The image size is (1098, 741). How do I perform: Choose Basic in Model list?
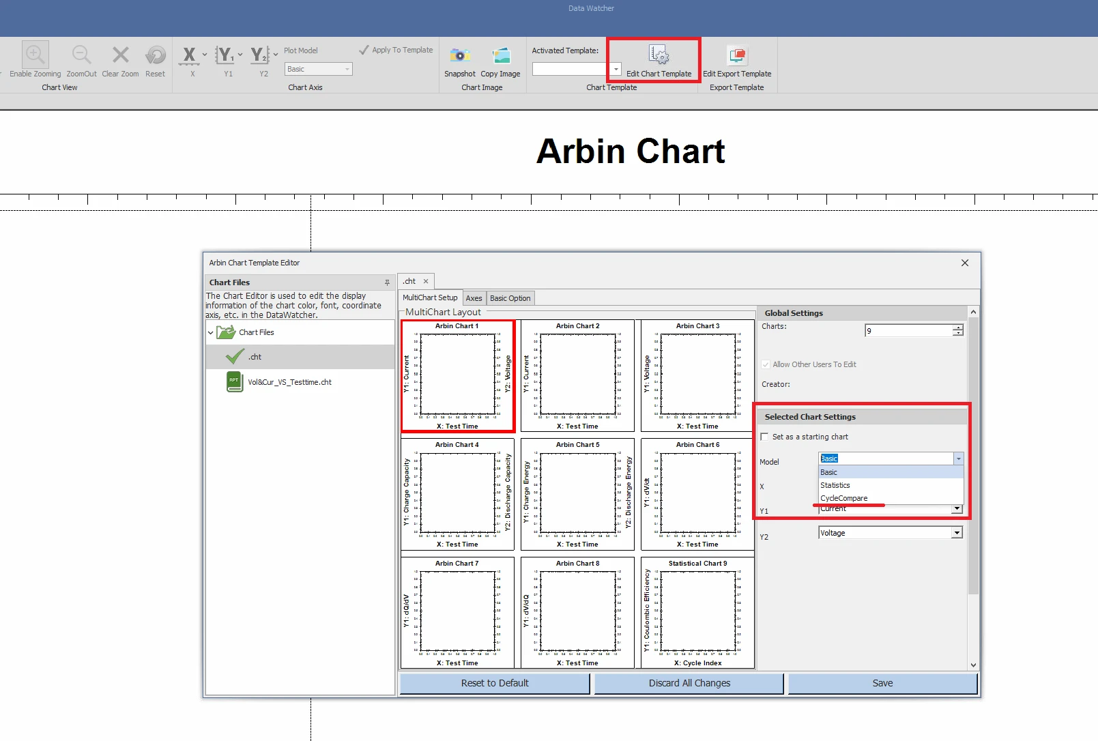point(891,472)
